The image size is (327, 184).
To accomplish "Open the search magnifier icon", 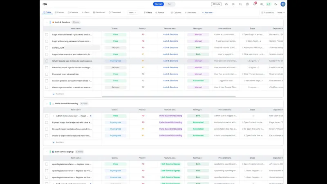I will coord(240,4).
